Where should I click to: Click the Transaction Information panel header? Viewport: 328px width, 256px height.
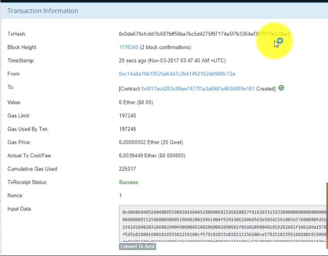42,11
